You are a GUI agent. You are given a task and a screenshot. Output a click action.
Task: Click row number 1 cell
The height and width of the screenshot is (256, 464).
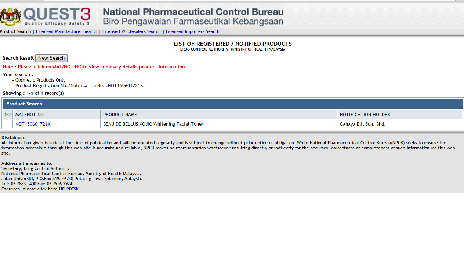click(8, 124)
